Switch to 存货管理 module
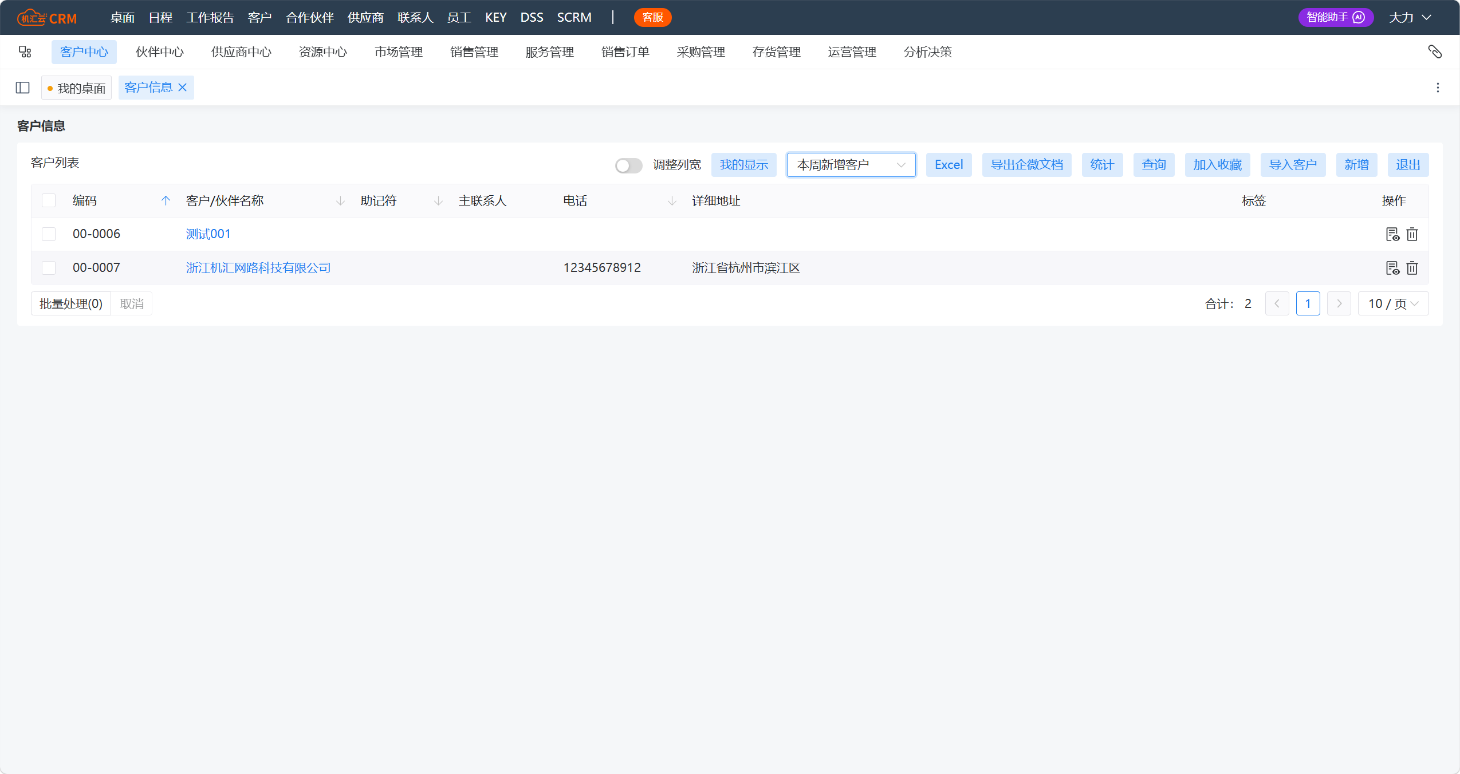 [777, 52]
